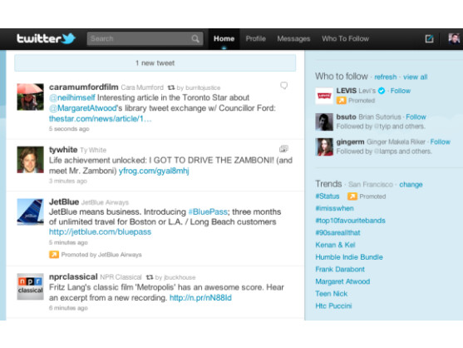Click refresh in Who to follow
Image resolution: width=463 pixels, height=348 pixels.
point(386,77)
